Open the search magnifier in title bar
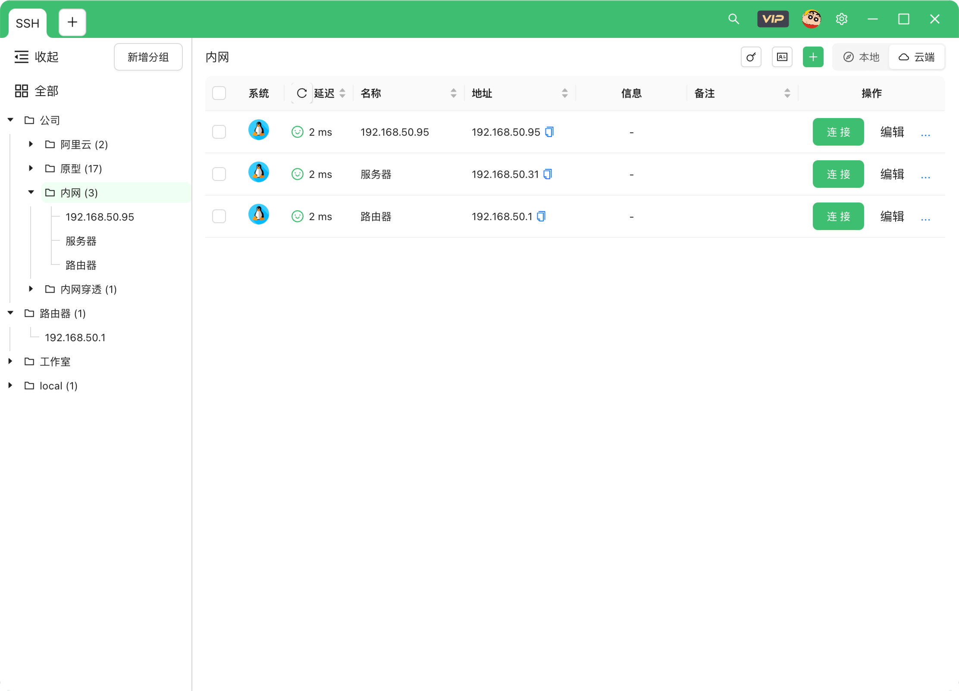 [x=733, y=19]
